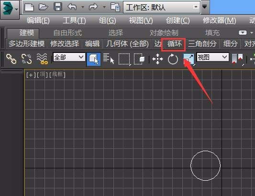Open the 3ds Max application menu logo
Screen dimensions: 255x196
coord(10,9)
